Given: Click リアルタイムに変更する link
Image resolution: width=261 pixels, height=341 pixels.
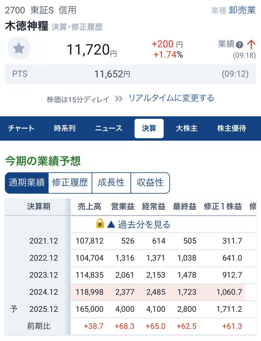Looking at the screenshot, I should coord(171,98).
